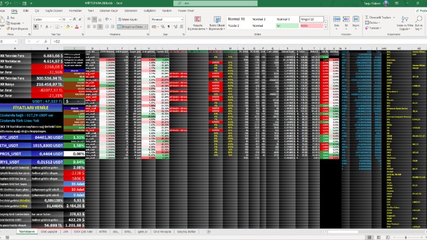
Task: Open the font size dropdown
Action: [70, 19]
